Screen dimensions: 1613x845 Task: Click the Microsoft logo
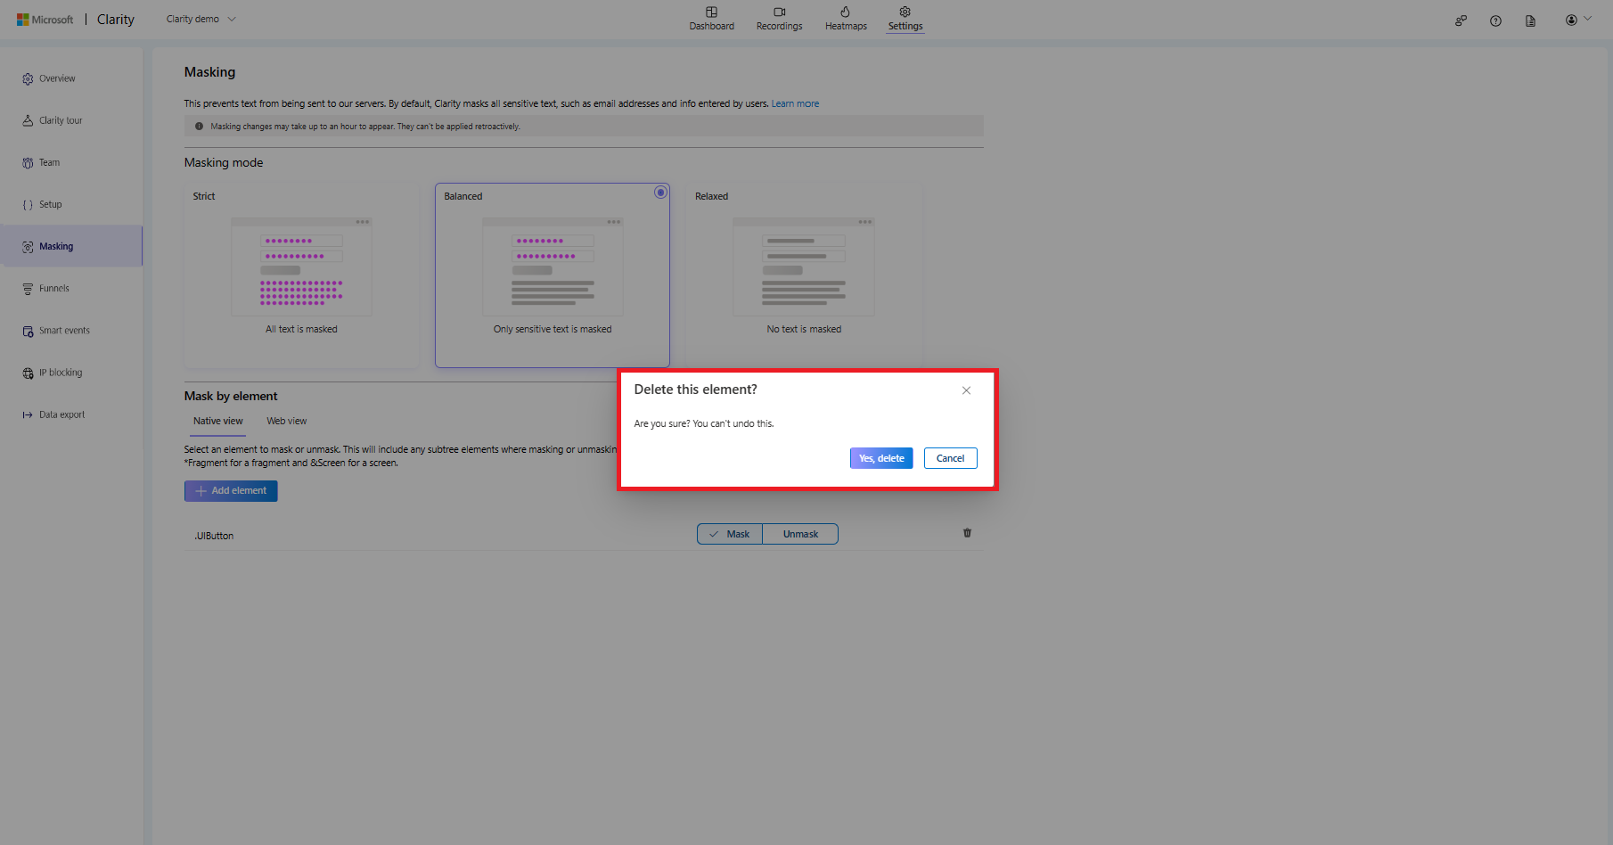tap(45, 20)
